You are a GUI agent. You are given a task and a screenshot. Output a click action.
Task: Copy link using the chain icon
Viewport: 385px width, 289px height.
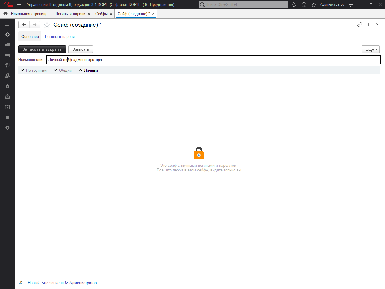click(360, 25)
